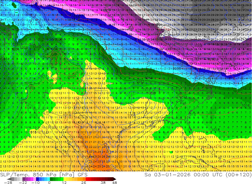Click the 48 value under the color scale
The width and height of the screenshot is (252, 184).
pyautogui.click(x=114, y=182)
